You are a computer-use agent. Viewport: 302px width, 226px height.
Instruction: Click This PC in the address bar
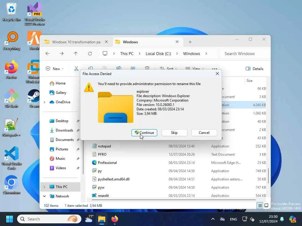pos(127,54)
